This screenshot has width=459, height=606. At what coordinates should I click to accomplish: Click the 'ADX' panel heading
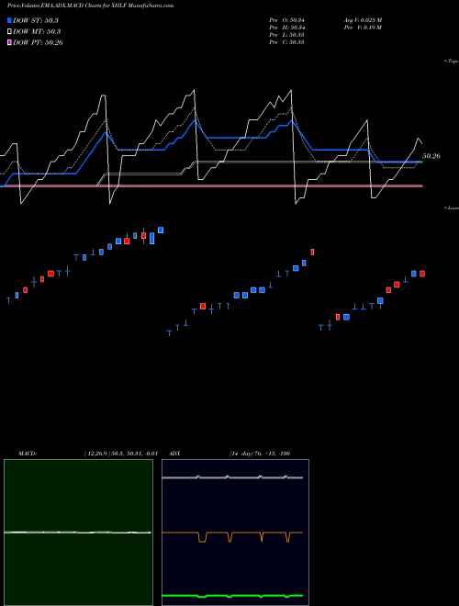tap(174, 454)
